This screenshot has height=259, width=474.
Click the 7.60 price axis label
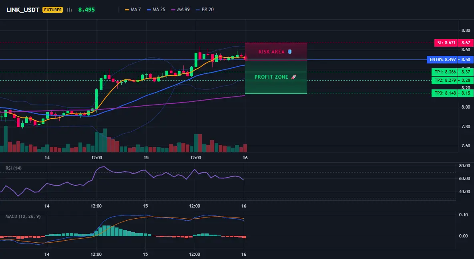pyautogui.click(x=466, y=146)
